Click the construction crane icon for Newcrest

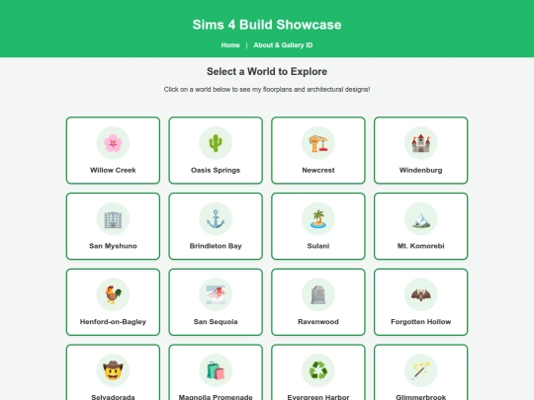click(318, 143)
